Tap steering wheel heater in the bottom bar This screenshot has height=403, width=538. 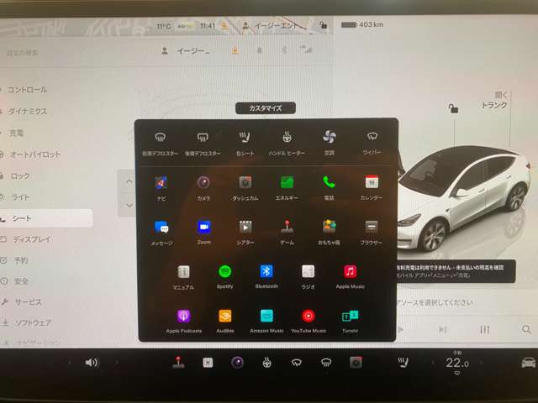pyautogui.click(x=266, y=362)
